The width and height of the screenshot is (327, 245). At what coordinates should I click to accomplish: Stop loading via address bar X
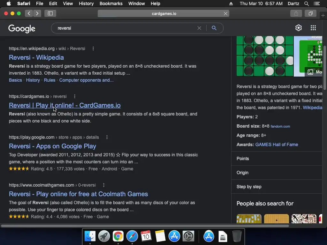[225, 13]
